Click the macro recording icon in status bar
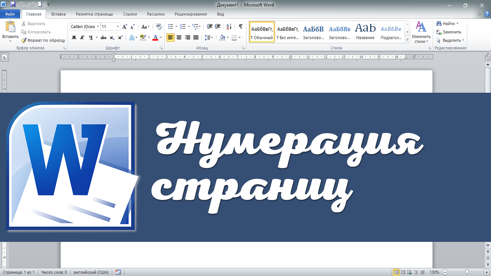This screenshot has width=491, height=276. 118,272
